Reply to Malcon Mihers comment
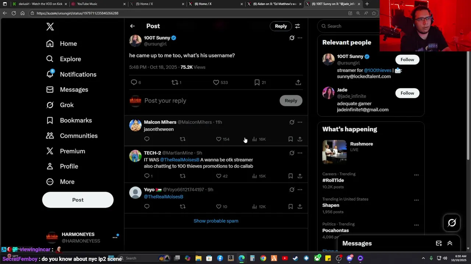 click(x=147, y=139)
